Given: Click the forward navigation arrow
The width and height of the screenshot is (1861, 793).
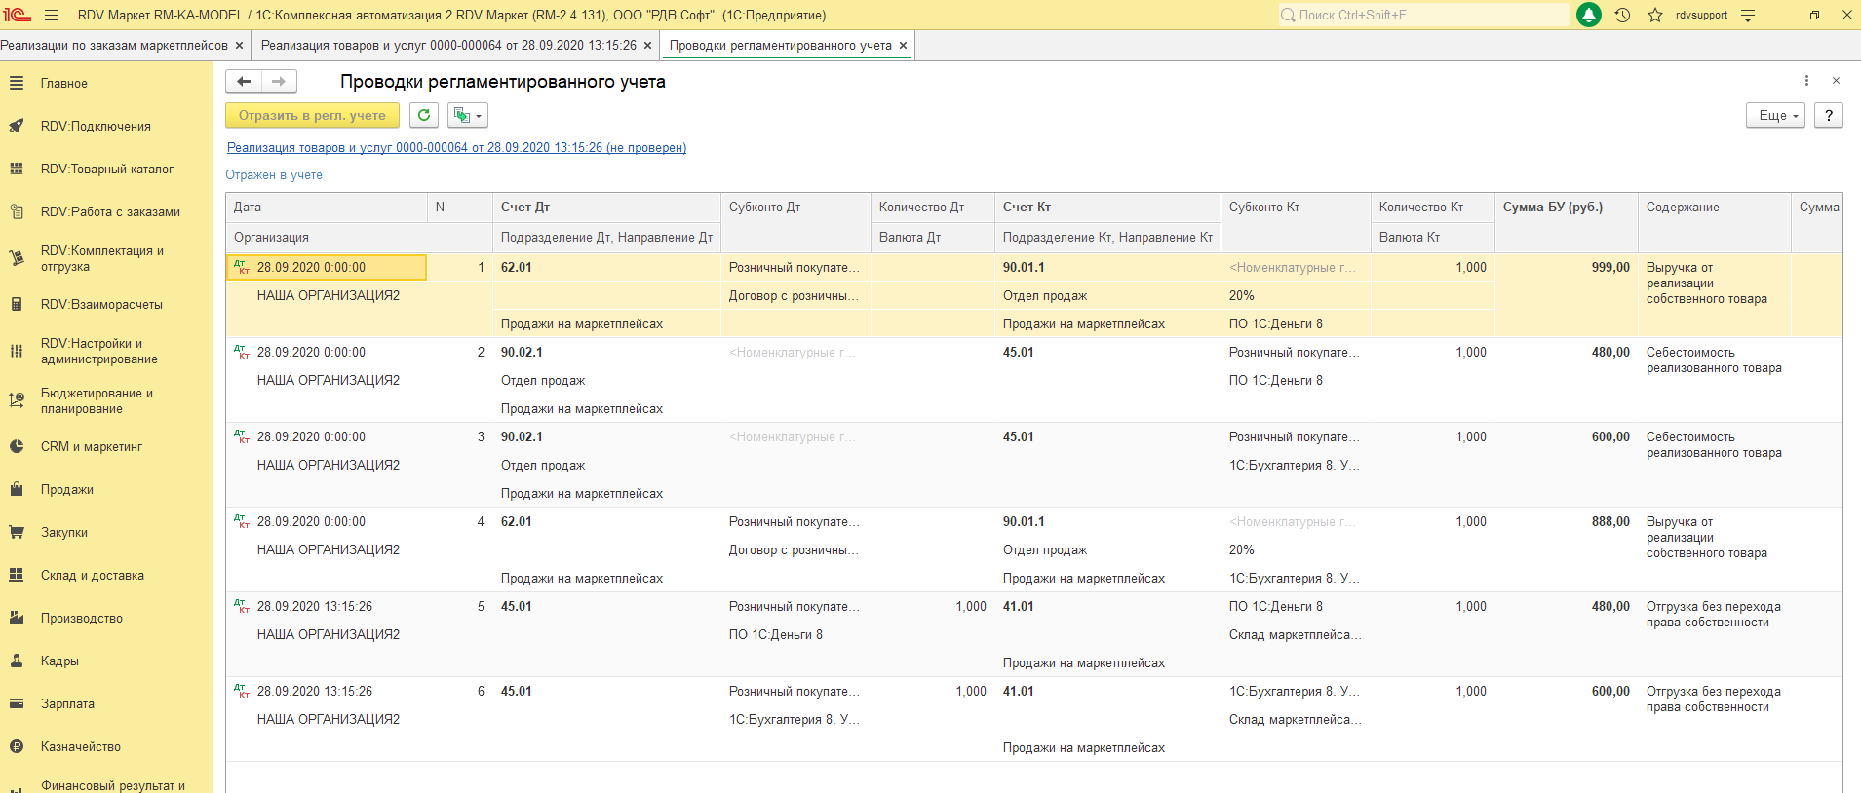Looking at the screenshot, I should tap(279, 82).
